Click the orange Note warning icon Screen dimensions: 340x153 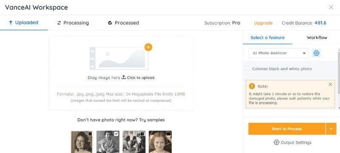pos(252,86)
